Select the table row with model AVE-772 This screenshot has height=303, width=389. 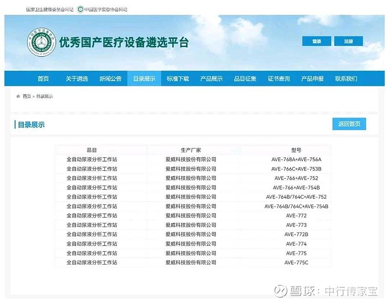tap(194, 216)
